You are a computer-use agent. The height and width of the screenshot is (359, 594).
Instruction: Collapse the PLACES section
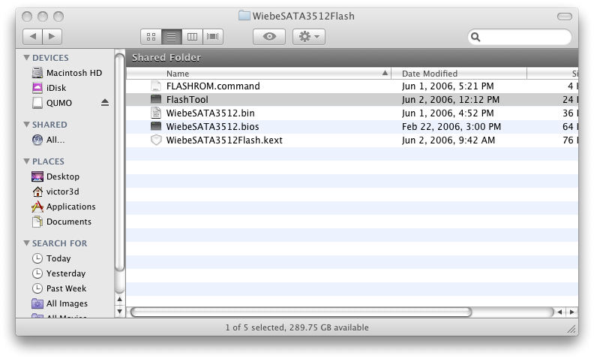pyautogui.click(x=26, y=161)
